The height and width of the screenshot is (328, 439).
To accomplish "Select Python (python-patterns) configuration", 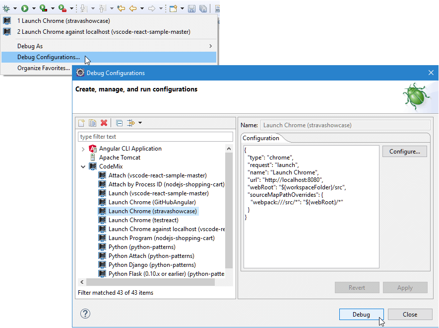I will [x=142, y=247].
